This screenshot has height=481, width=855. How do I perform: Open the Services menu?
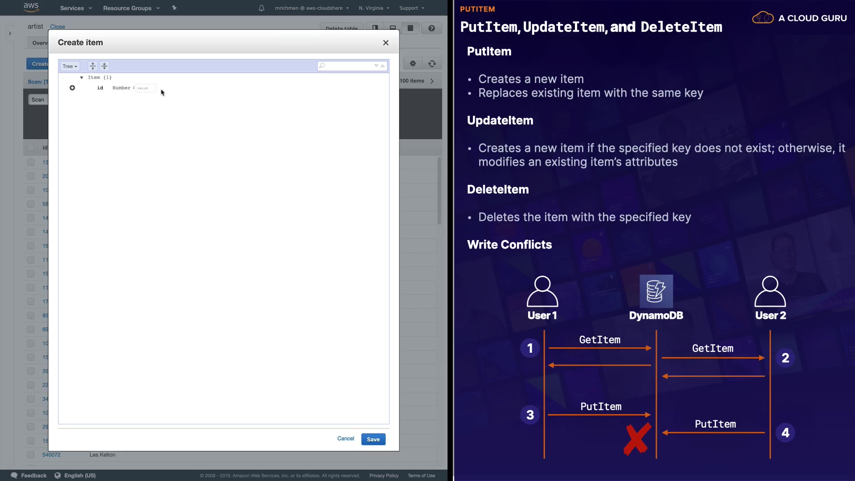(x=76, y=8)
